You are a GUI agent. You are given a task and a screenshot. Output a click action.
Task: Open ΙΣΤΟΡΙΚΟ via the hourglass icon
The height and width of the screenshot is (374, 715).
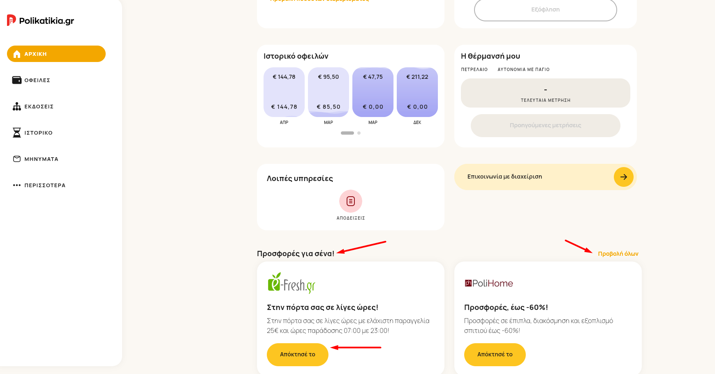17,133
